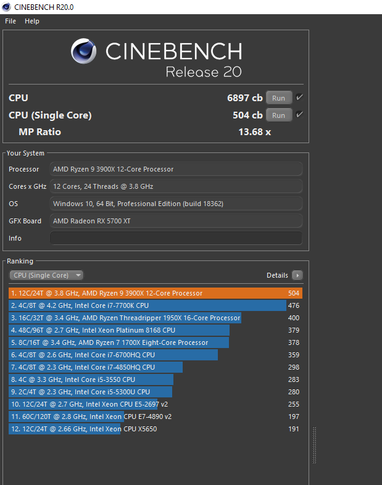Image resolution: width=382 pixels, height=485 pixels.
Task: Run the CPU multi-core benchmark
Action: point(279,97)
